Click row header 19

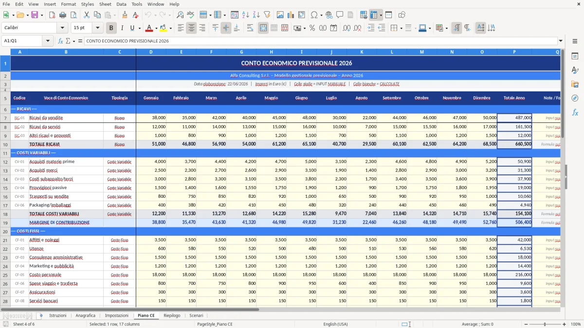[x=5, y=223]
